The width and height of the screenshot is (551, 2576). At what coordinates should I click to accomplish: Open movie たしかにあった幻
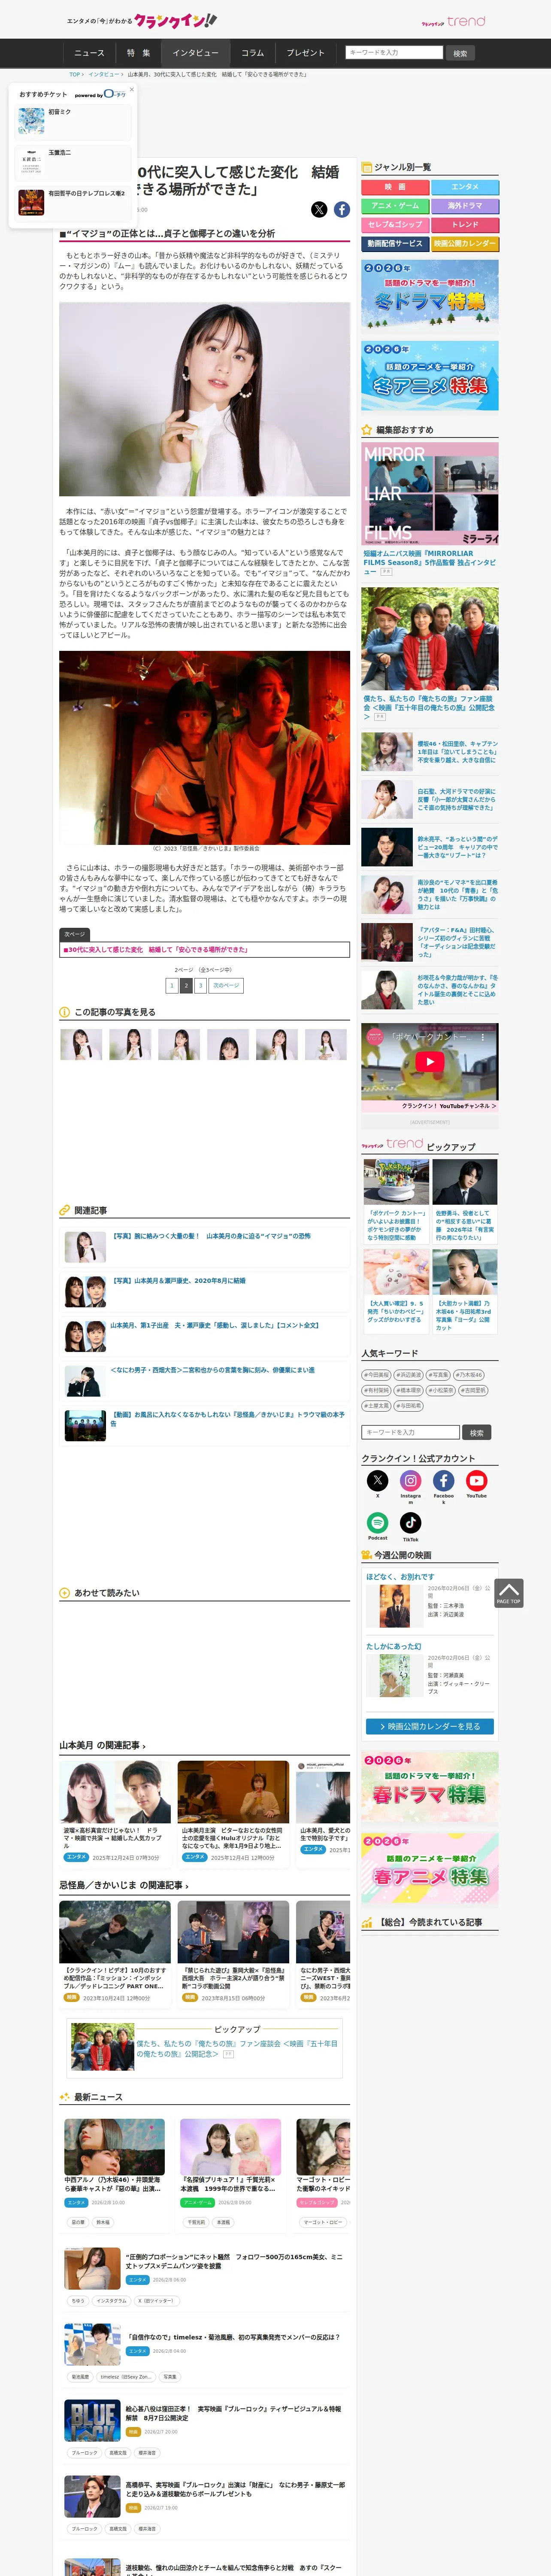394,1646
